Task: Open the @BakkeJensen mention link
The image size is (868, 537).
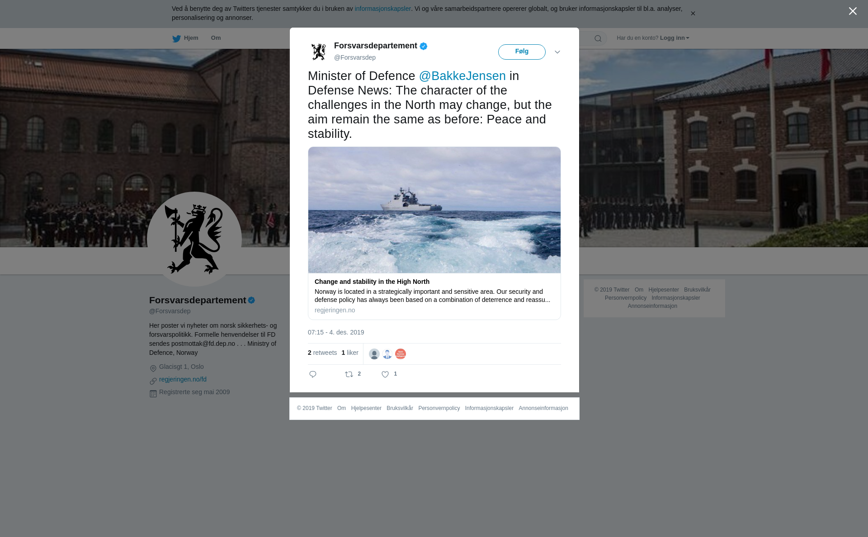Action: point(462,76)
